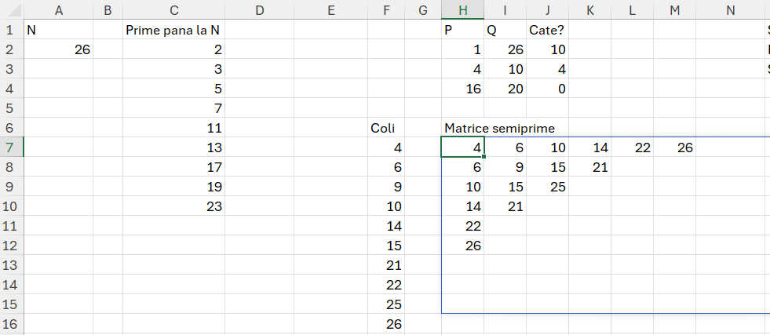Click the "Cate?" header cell
Screen dimensions: 770x335
pyautogui.click(x=547, y=30)
